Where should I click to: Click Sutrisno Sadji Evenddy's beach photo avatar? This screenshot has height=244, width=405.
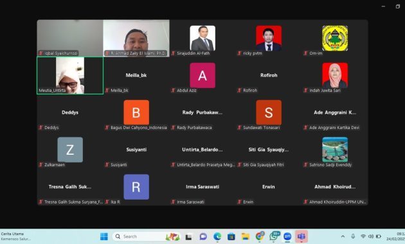point(335,150)
